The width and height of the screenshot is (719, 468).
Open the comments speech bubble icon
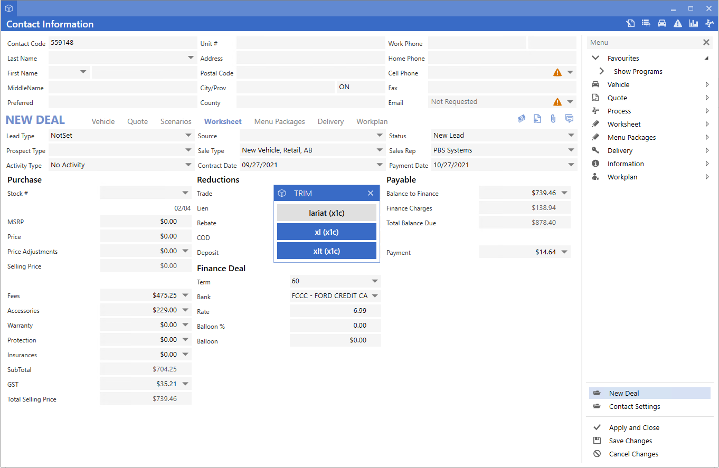click(x=569, y=119)
